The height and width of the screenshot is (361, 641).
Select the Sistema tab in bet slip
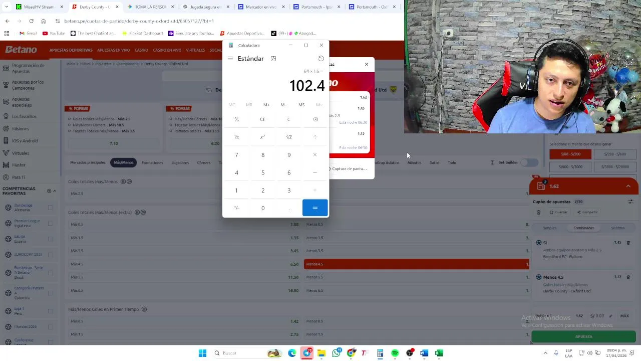click(x=617, y=228)
